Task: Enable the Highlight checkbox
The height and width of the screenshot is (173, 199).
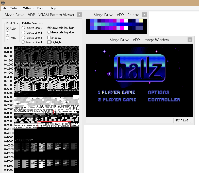Action: (x=55, y=42)
